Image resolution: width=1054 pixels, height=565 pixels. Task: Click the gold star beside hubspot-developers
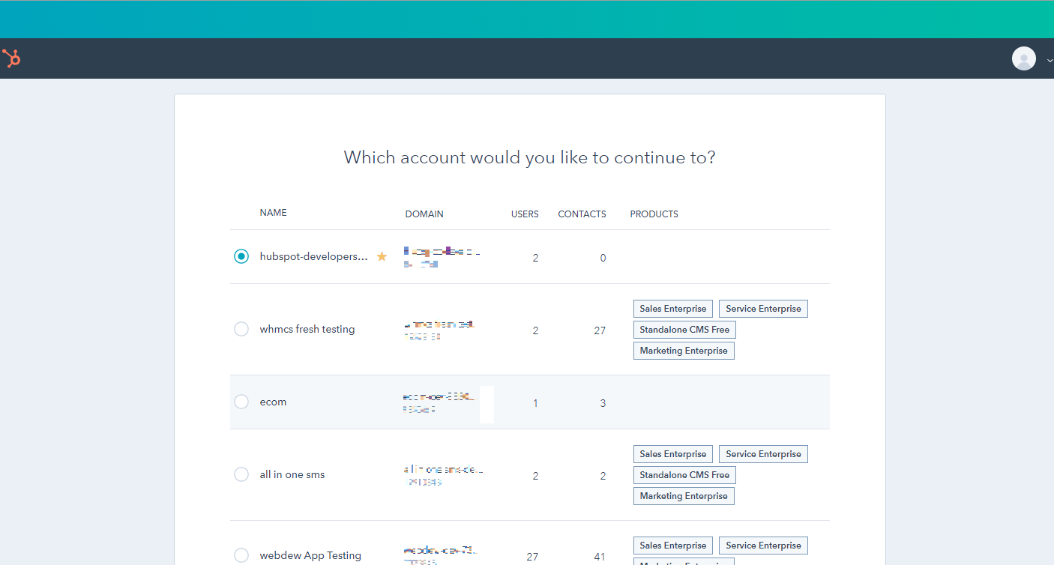coord(382,256)
